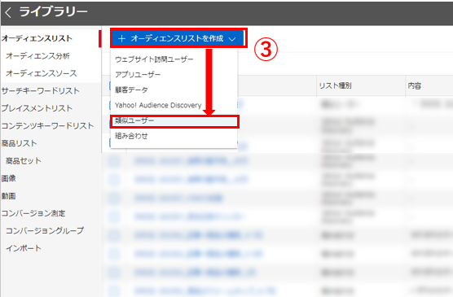
Task: Open インポート in the sidebar
Action: click(x=24, y=248)
